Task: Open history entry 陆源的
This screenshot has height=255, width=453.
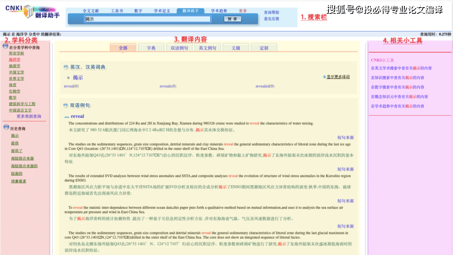Action: (x=17, y=174)
